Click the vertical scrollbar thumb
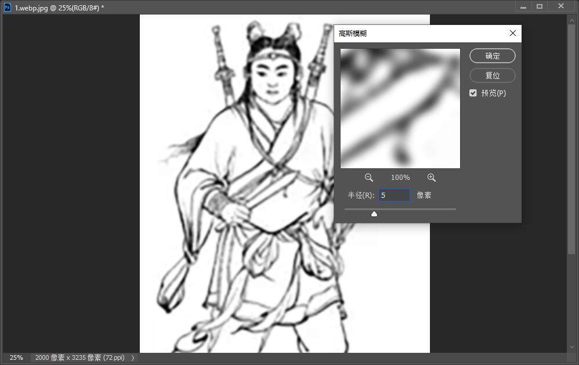Viewport: 579px width, 365px height. [571, 139]
